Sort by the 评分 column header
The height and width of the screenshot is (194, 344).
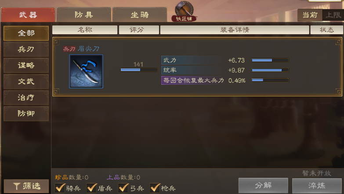[x=139, y=30]
